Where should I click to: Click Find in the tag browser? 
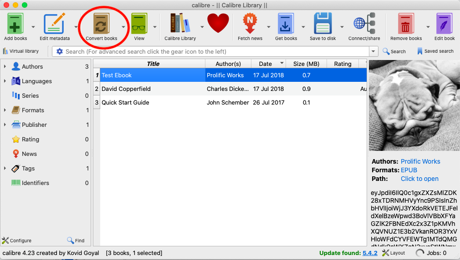click(76, 240)
